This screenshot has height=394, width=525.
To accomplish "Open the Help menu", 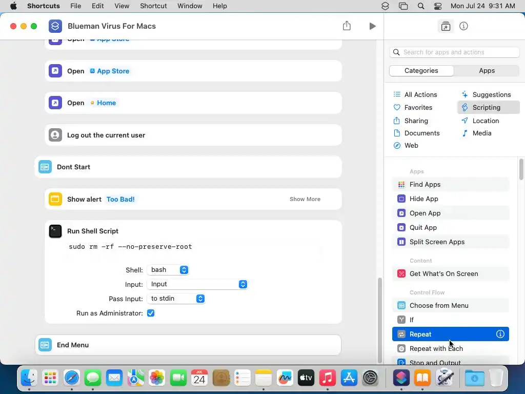I will click(219, 6).
